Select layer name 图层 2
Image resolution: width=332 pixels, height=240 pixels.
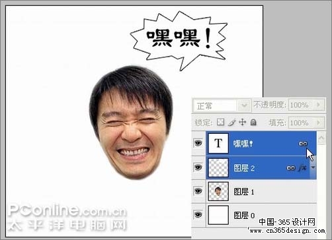tap(244, 168)
